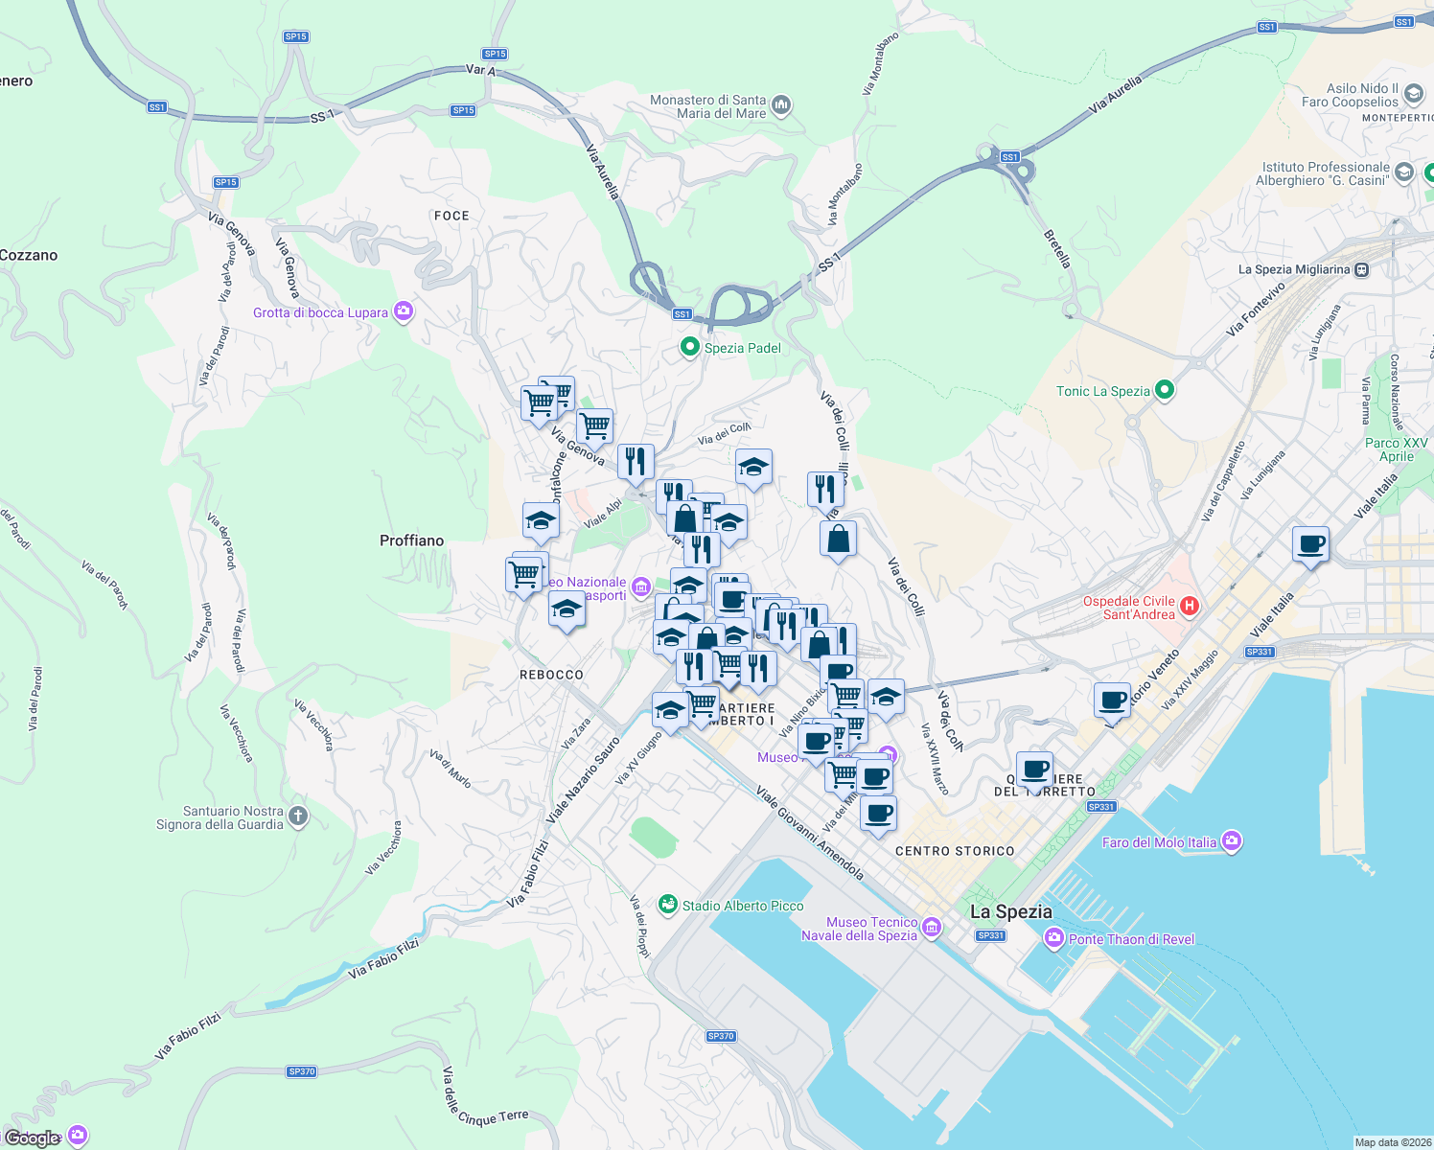The width and height of the screenshot is (1434, 1150).
Task: Select the restaurant marker near Via del Colli
Action: point(824,489)
